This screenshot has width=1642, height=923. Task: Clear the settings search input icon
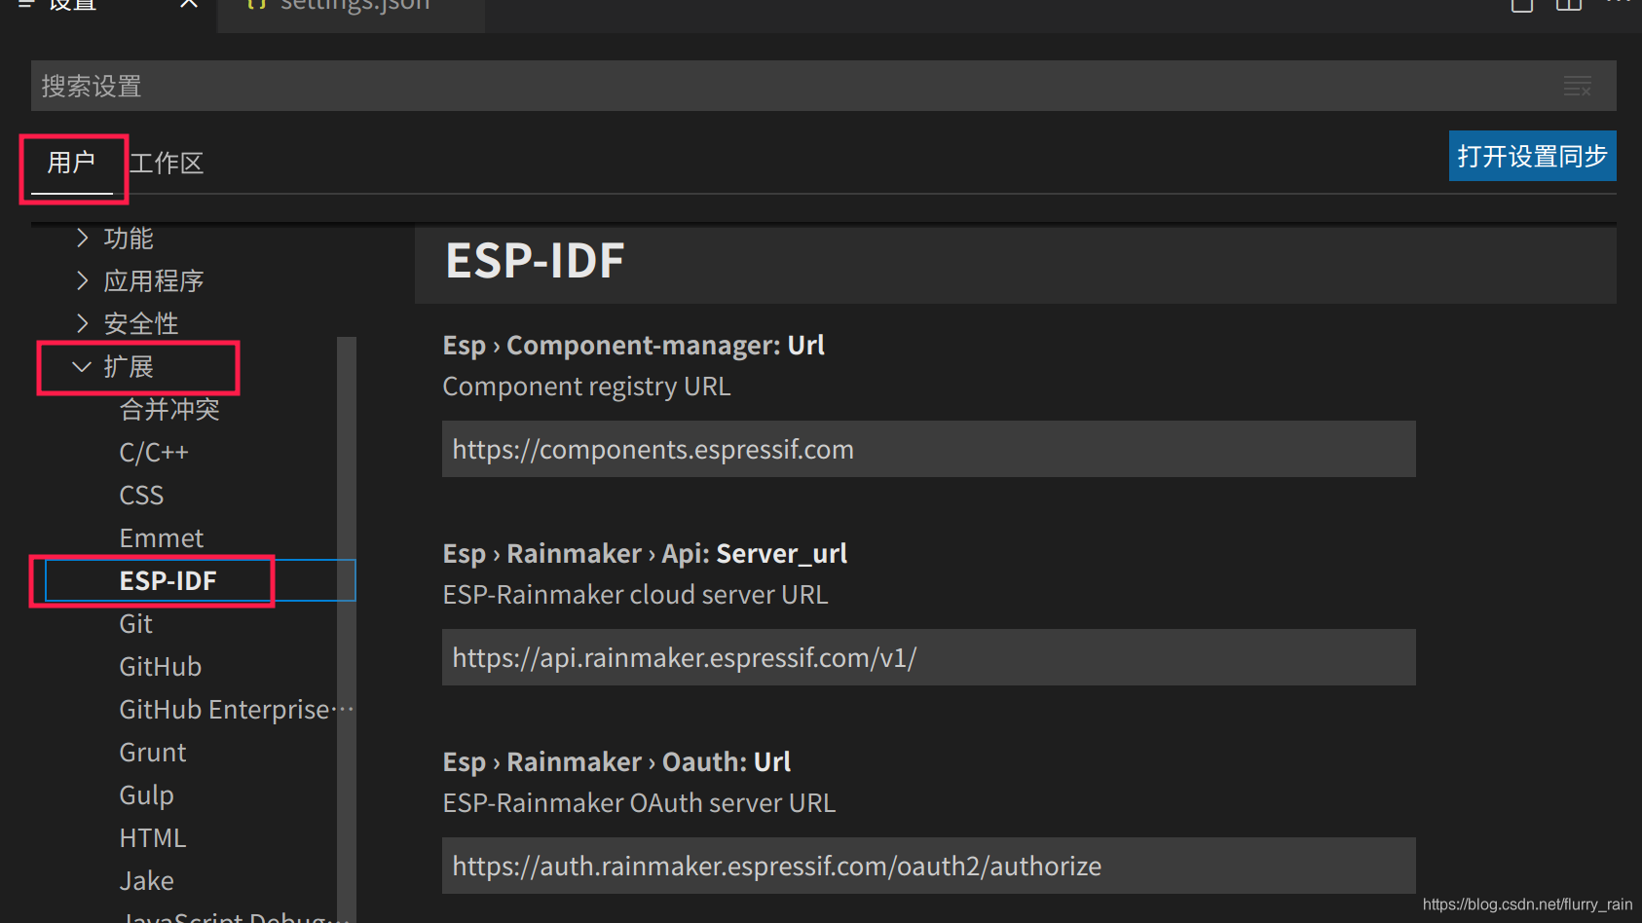pyautogui.click(x=1577, y=87)
